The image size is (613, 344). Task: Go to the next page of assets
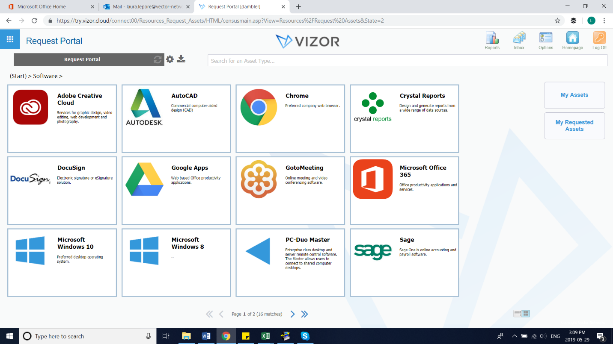coord(292,314)
